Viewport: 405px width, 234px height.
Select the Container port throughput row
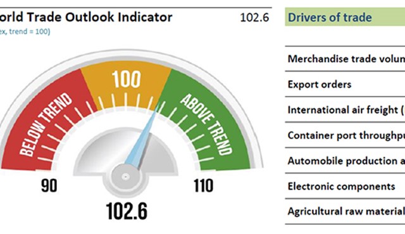pos(345,135)
